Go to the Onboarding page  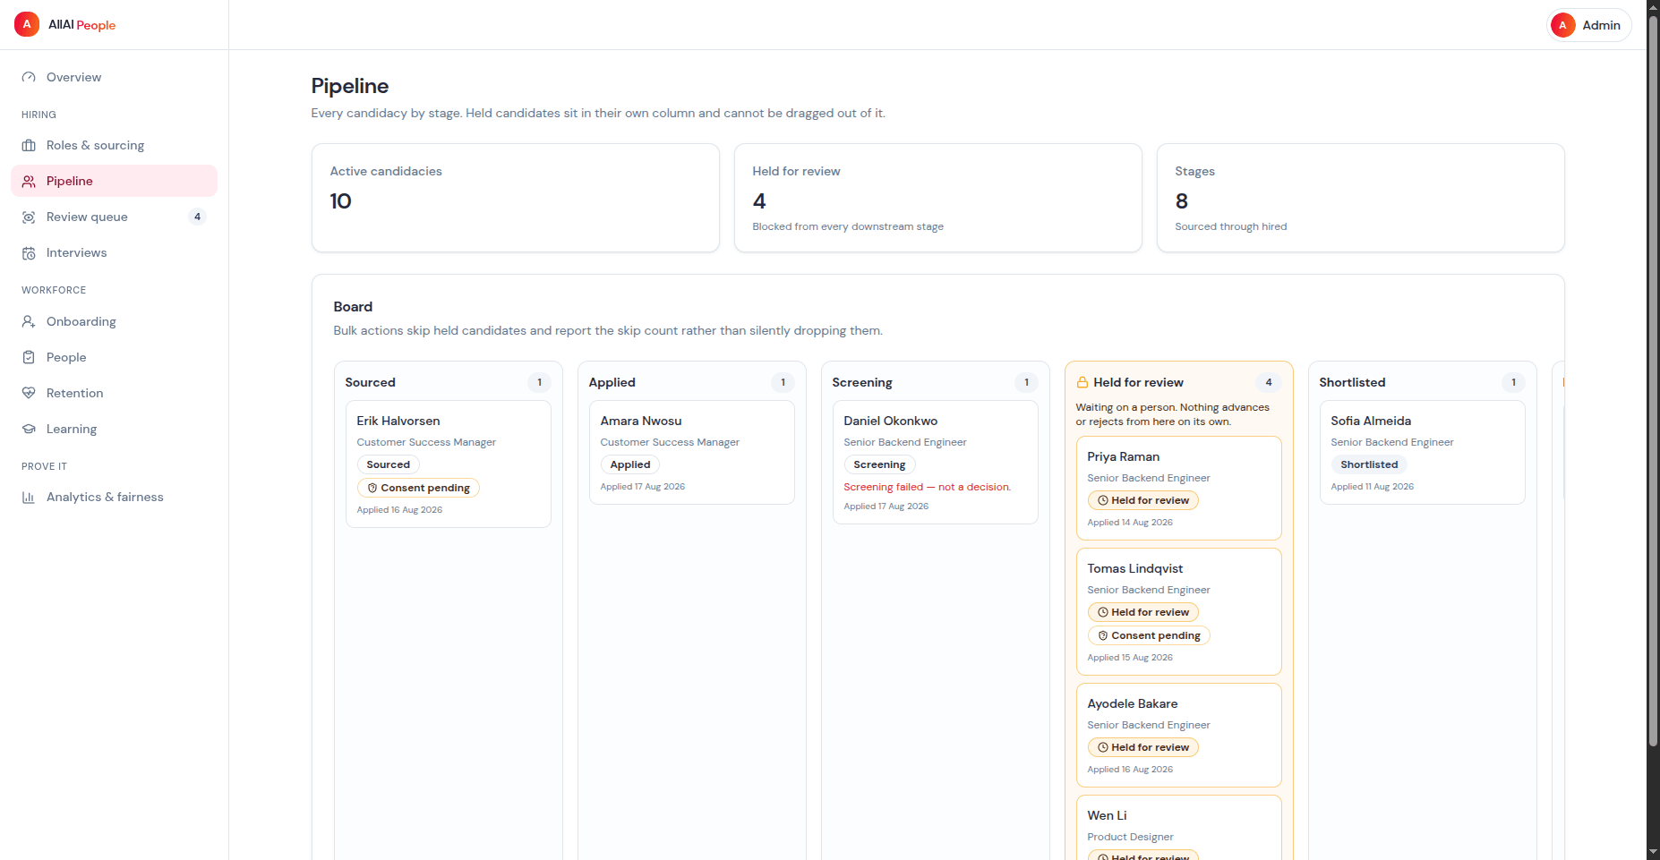pos(114,321)
